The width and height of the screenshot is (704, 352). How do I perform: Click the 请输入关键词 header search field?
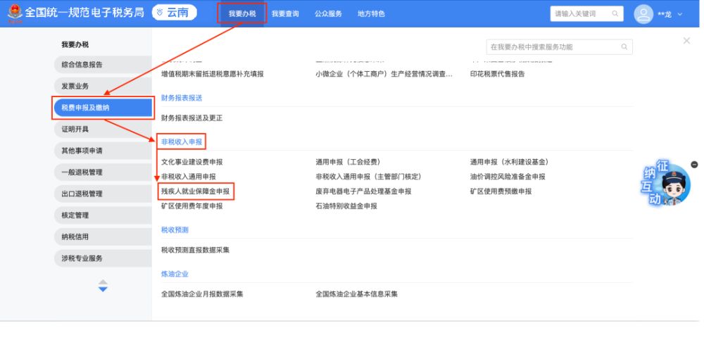[580, 13]
